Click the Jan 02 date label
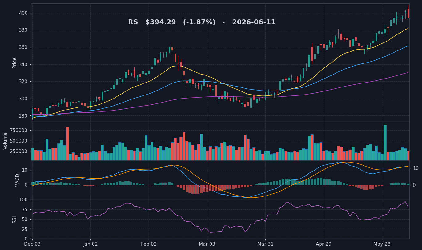 tap(90, 244)
